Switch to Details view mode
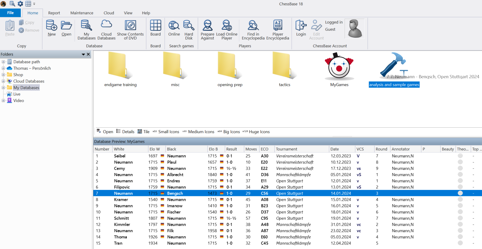Image resolution: width=482 pixels, height=249 pixels. 125,132
